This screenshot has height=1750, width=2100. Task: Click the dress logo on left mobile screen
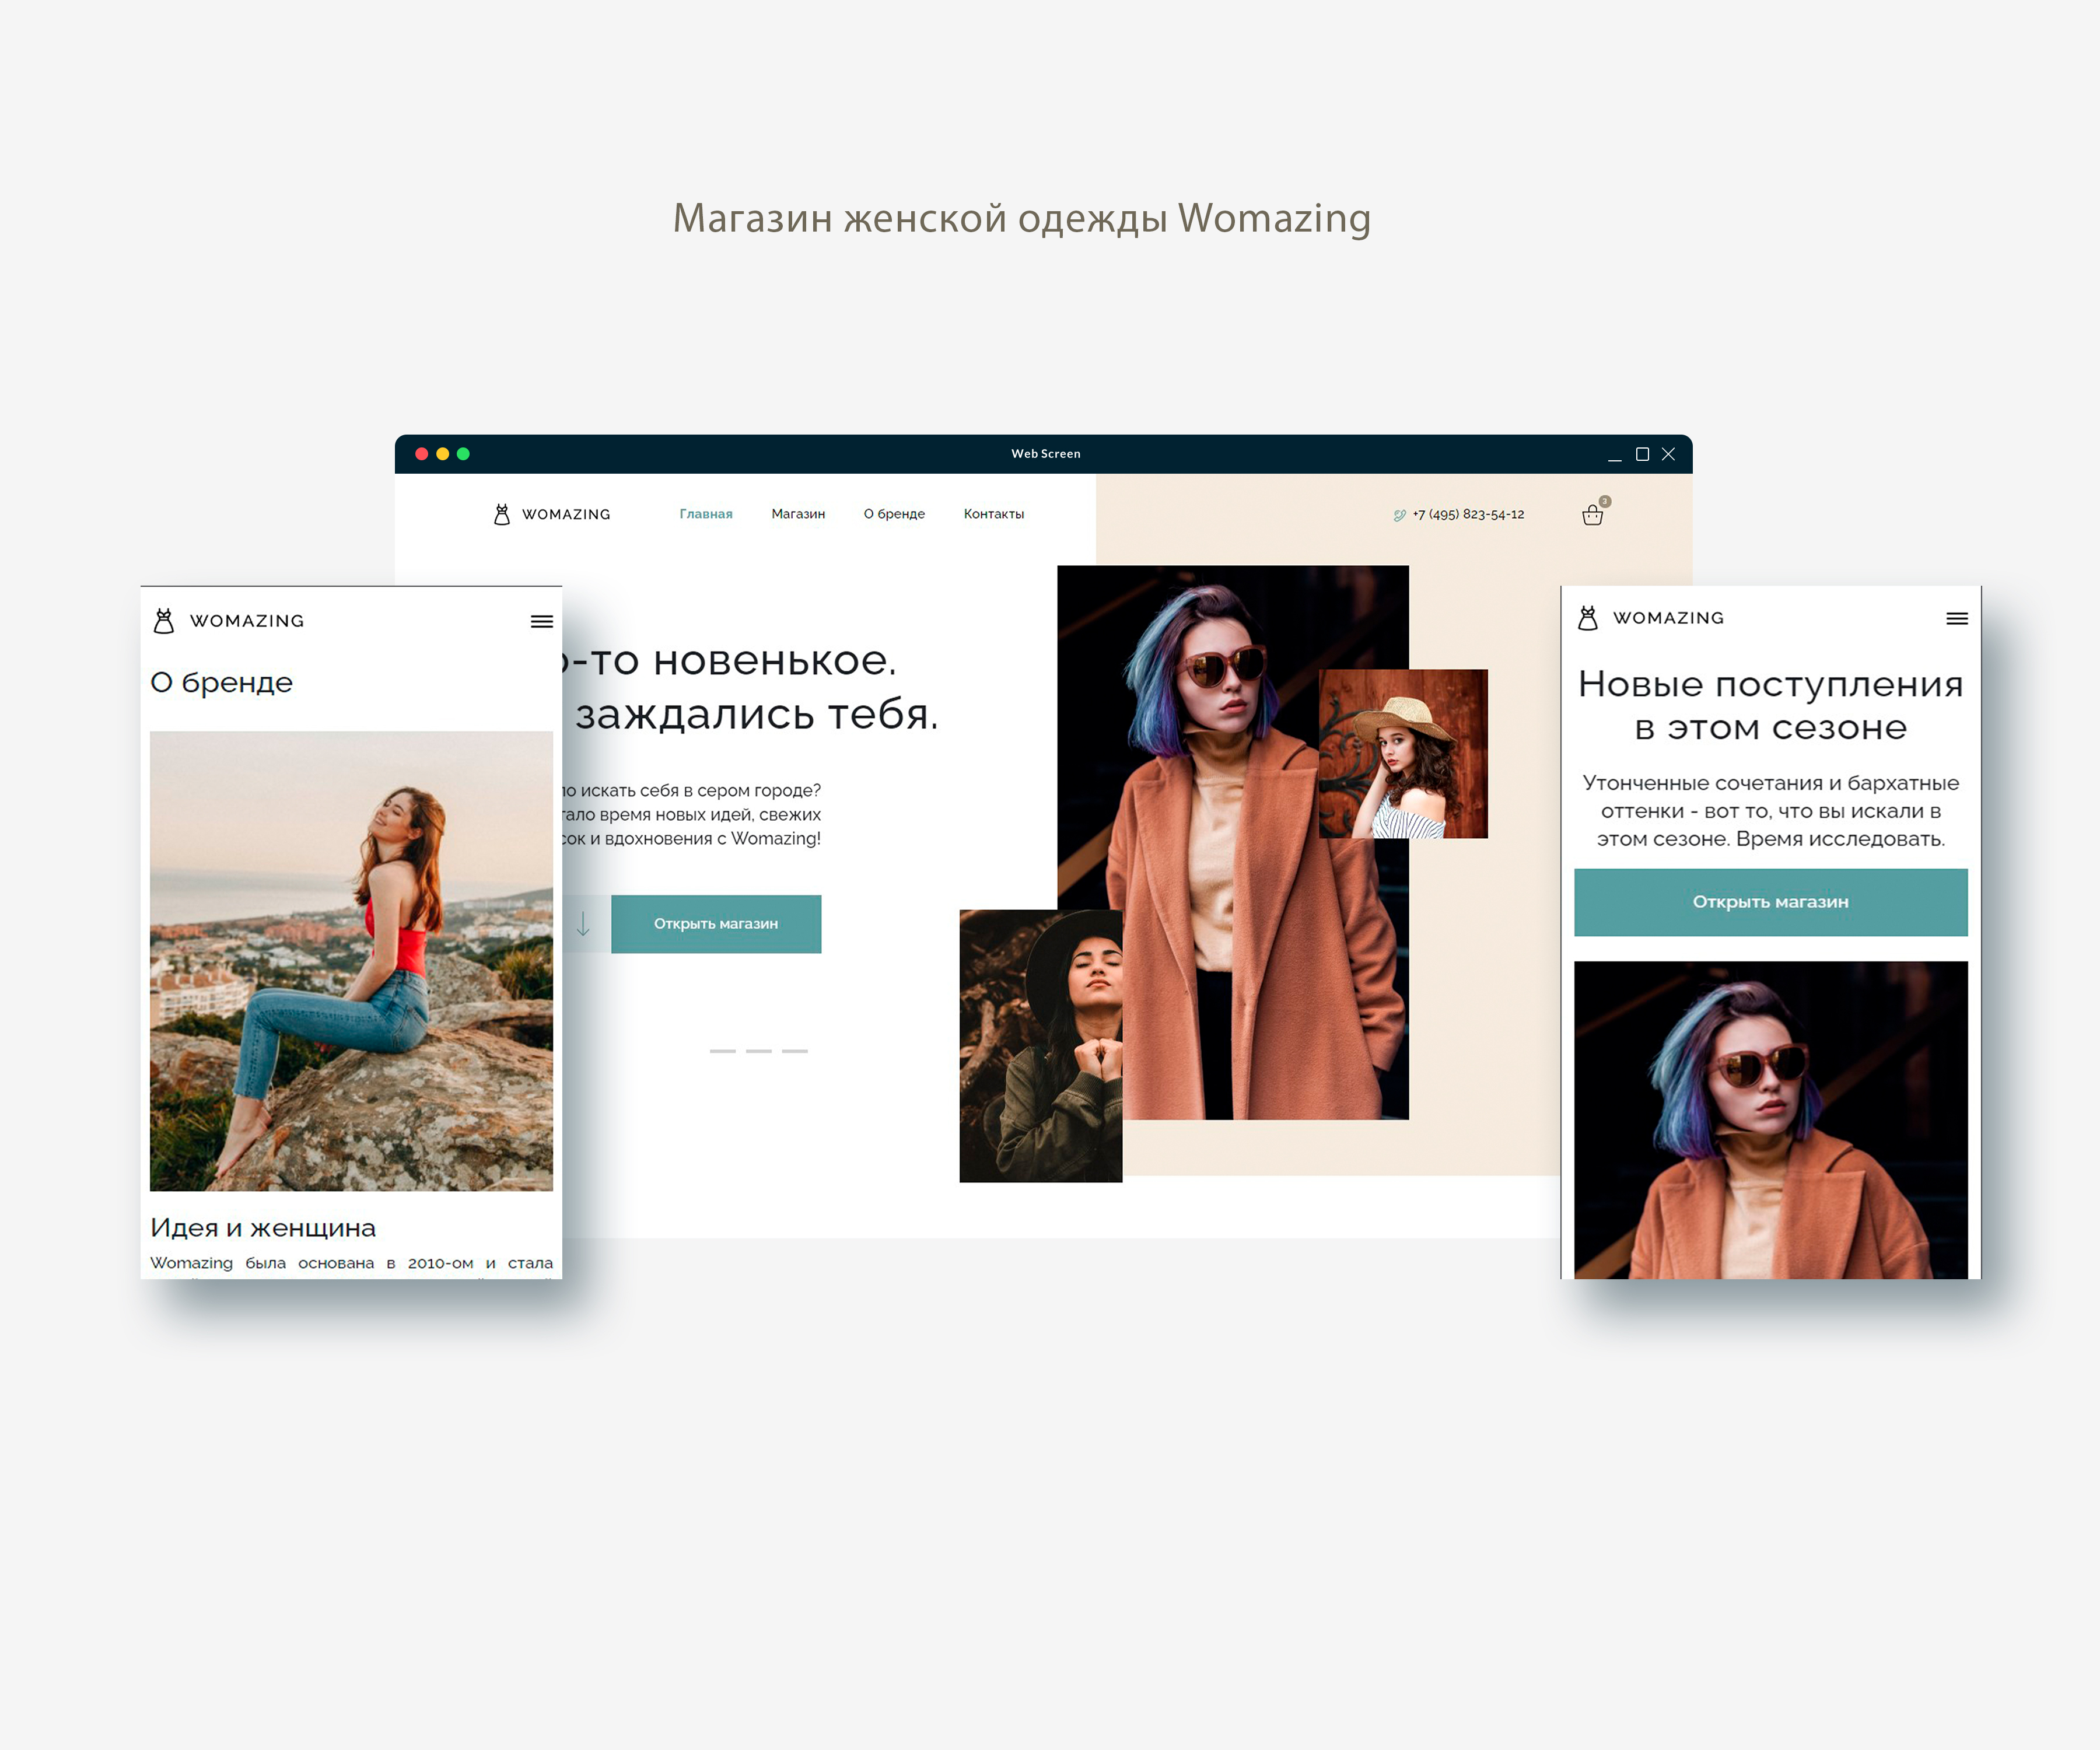pyautogui.click(x=164, y=621)
